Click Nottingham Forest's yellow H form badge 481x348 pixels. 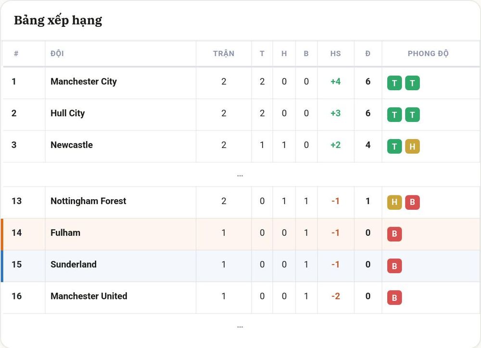tap(394, 202)
